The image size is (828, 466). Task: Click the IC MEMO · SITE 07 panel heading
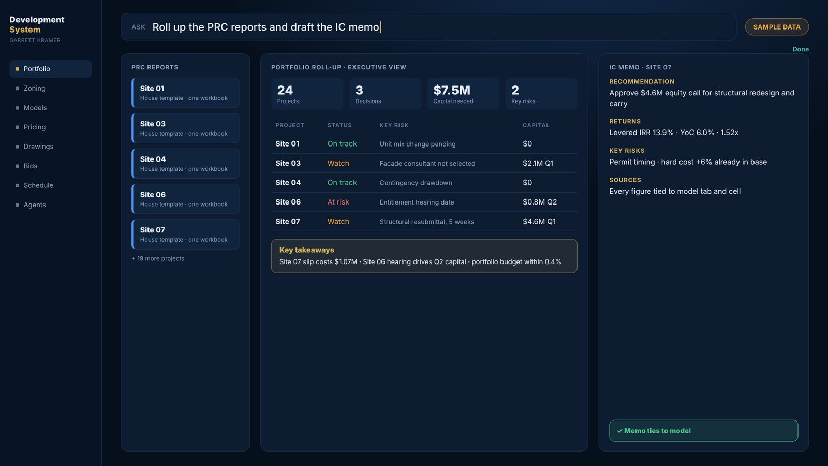point(640,67)
